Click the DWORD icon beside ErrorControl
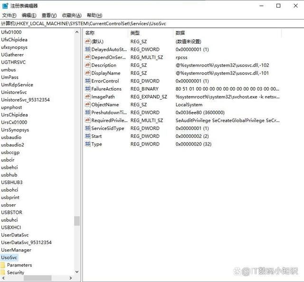Screen dimensions: 304x282 click(87, 81)
